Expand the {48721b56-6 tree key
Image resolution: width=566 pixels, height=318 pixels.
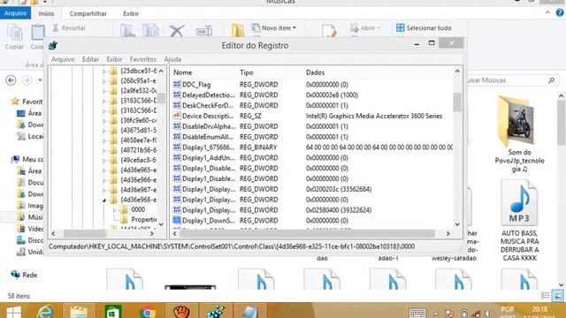(104, 150)
